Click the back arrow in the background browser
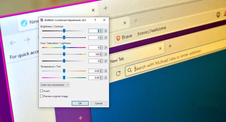The width and height of the screenshot is (226, 122). pyautogui.click(x=13, y=43)
